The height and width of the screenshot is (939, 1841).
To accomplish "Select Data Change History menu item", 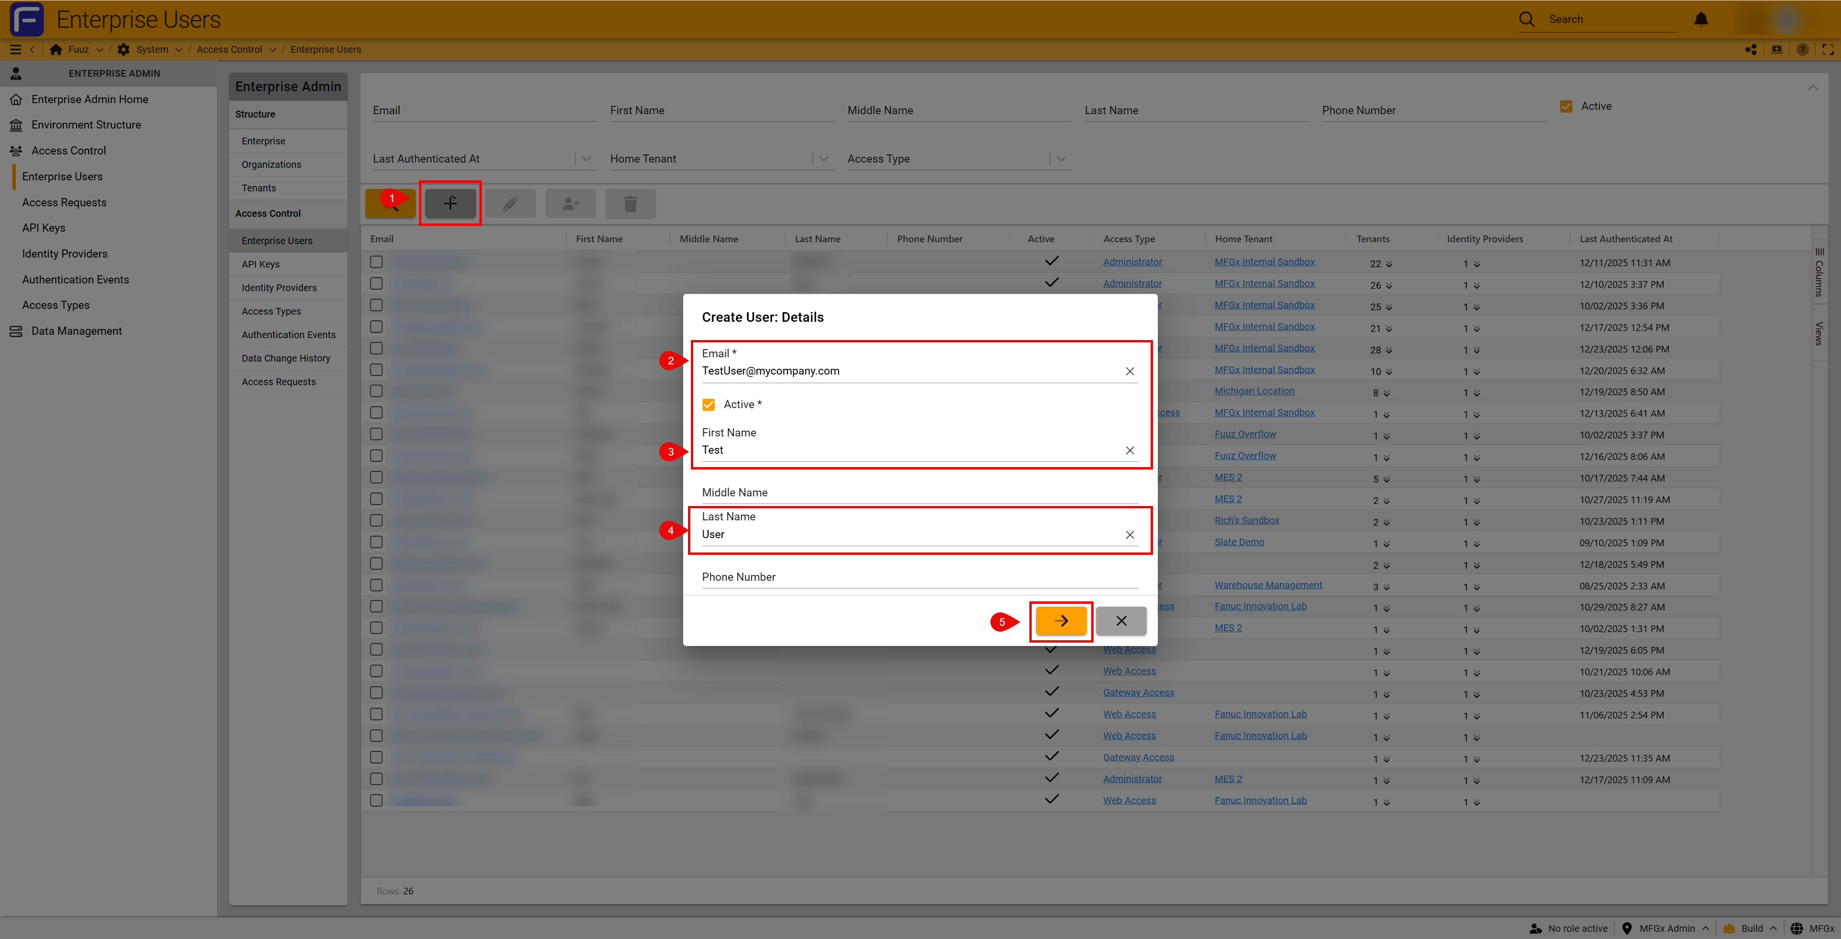I will click(285, 358).
